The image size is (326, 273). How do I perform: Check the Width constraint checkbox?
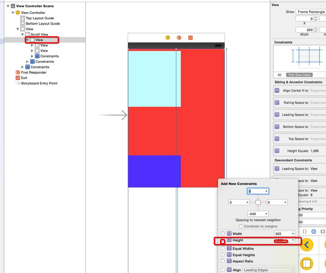point(223,233)
